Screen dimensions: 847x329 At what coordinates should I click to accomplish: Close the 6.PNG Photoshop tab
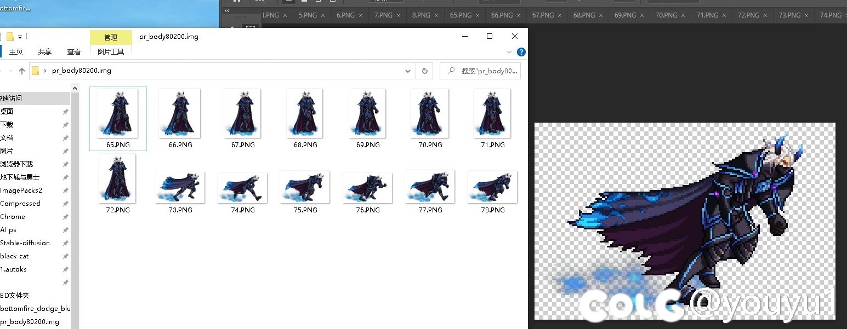click(361, 15)
